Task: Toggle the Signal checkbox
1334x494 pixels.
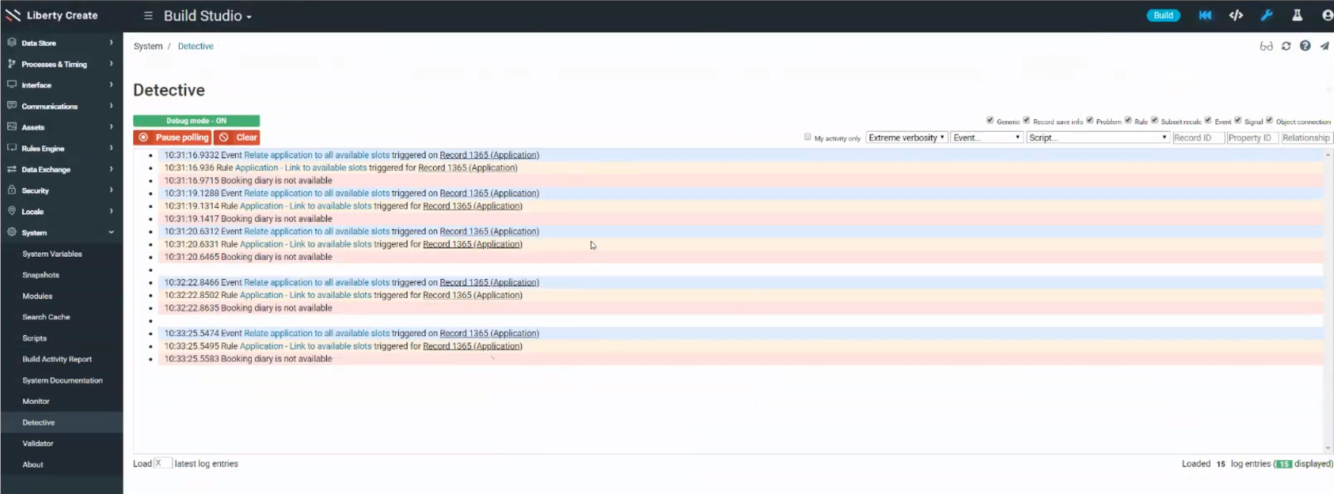Action: click(x=1237, y=120)
